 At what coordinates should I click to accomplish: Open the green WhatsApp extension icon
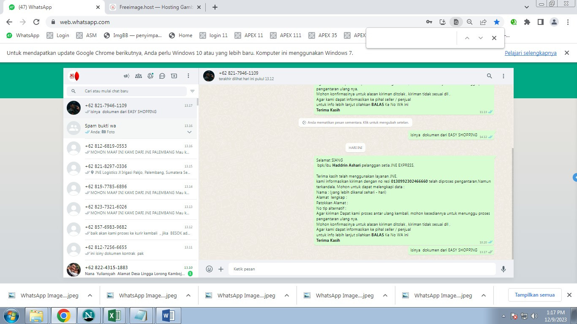tap(514, 22)
